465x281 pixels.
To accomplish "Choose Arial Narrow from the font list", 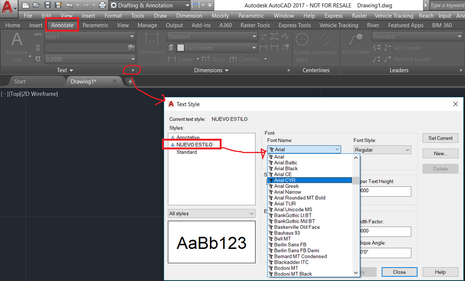I will click(287, 192).
